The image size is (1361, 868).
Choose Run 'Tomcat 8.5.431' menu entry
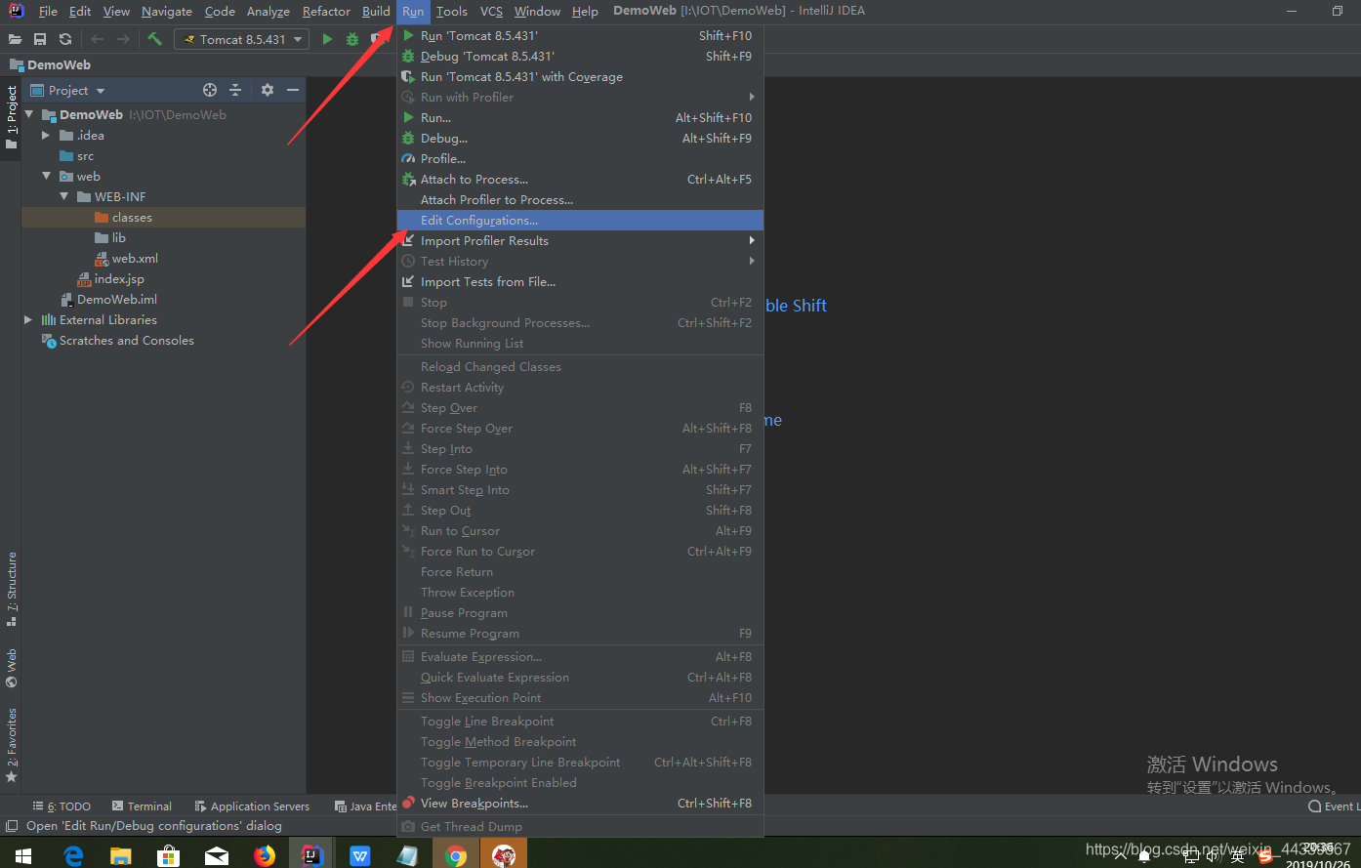580,35
